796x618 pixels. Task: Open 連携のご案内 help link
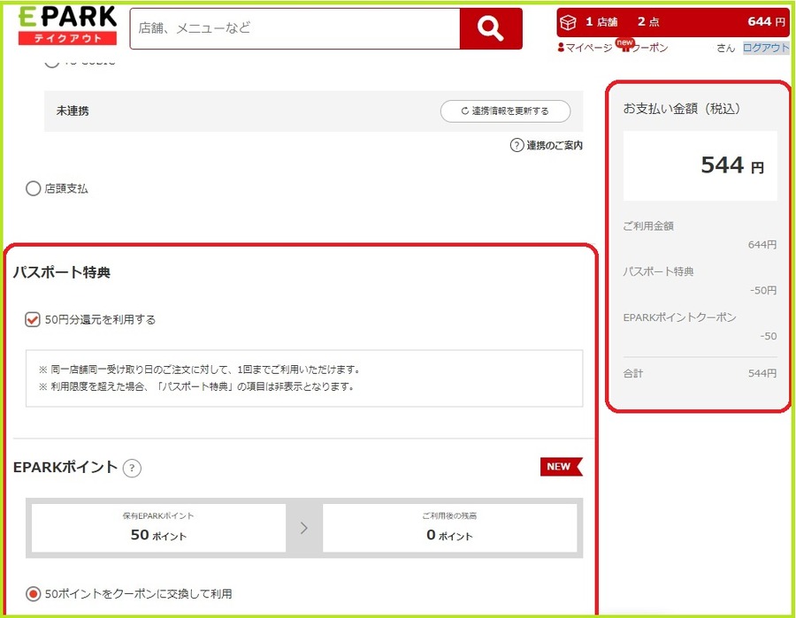(x=555, y=146)
